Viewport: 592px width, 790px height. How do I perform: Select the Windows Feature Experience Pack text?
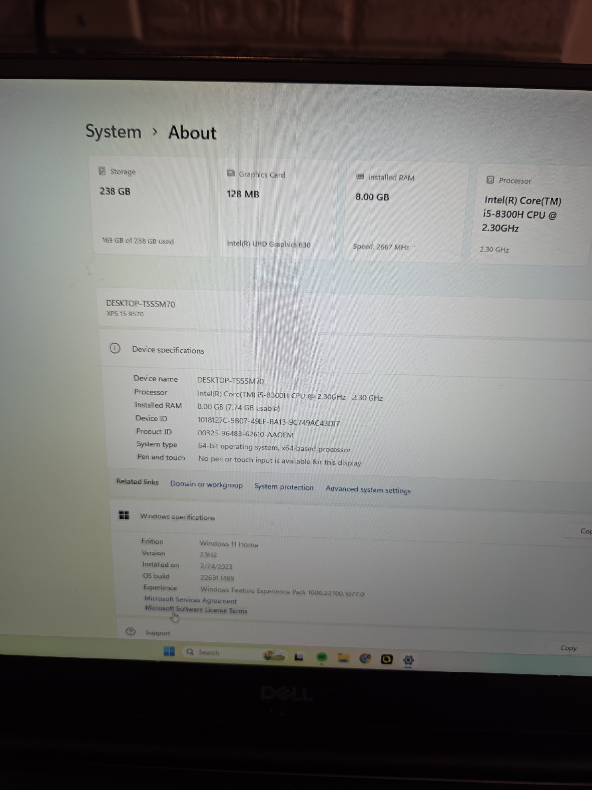pos(282,591)
